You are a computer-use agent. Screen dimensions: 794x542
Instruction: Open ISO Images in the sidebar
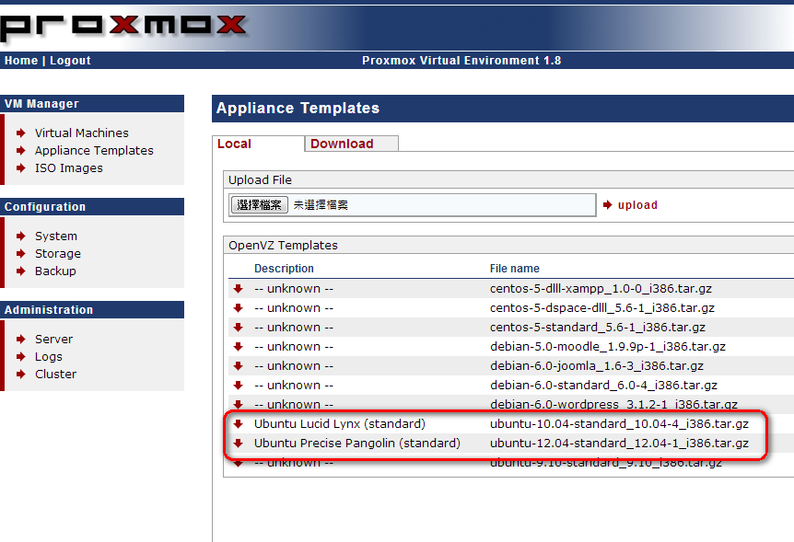click(x=68, y=168)
